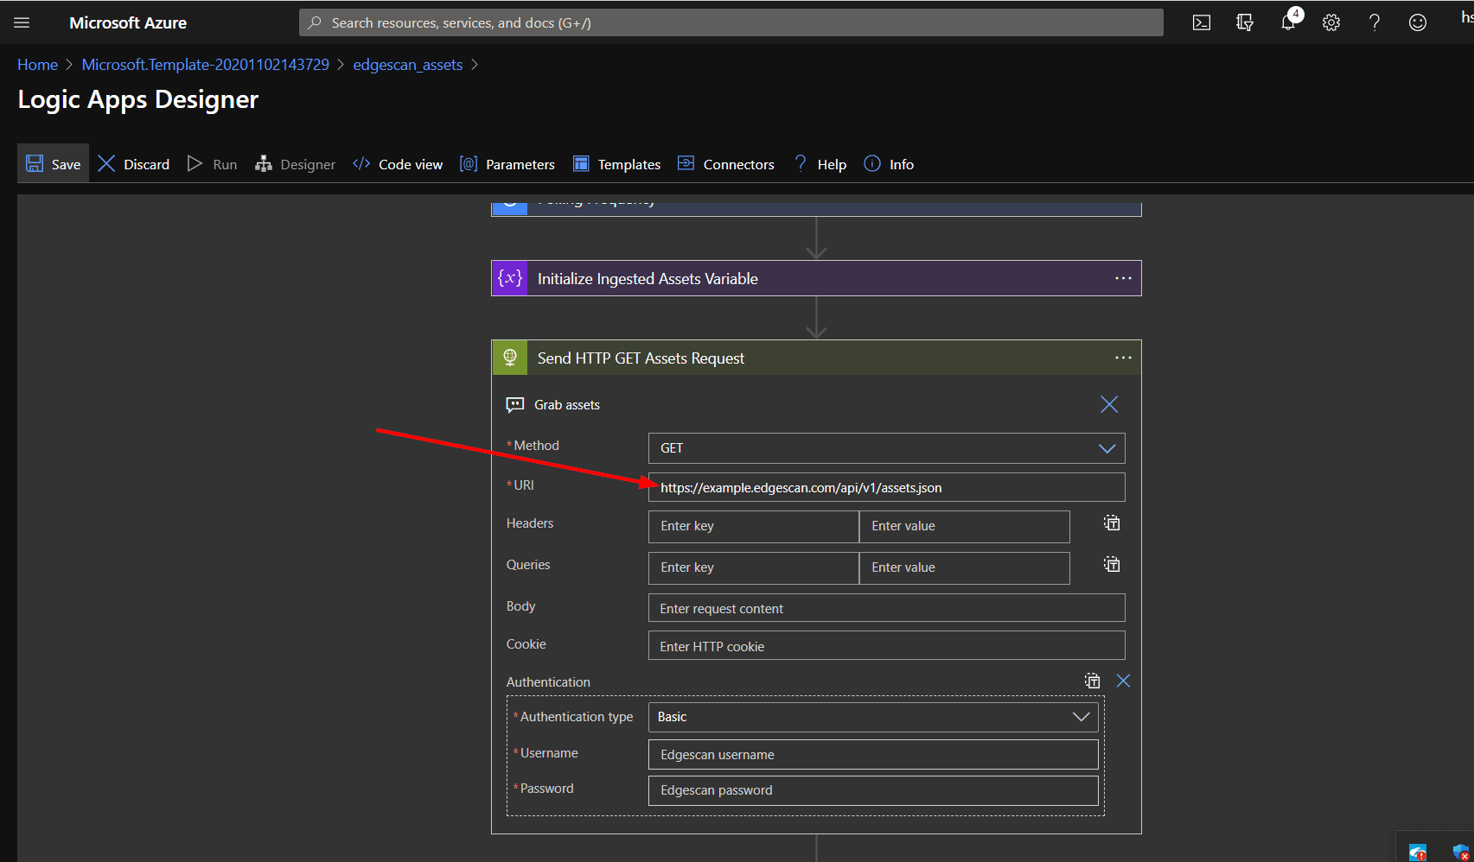Focus the Search resources, services, and docs box
1474x862 pixels.
tap(731, 22)
